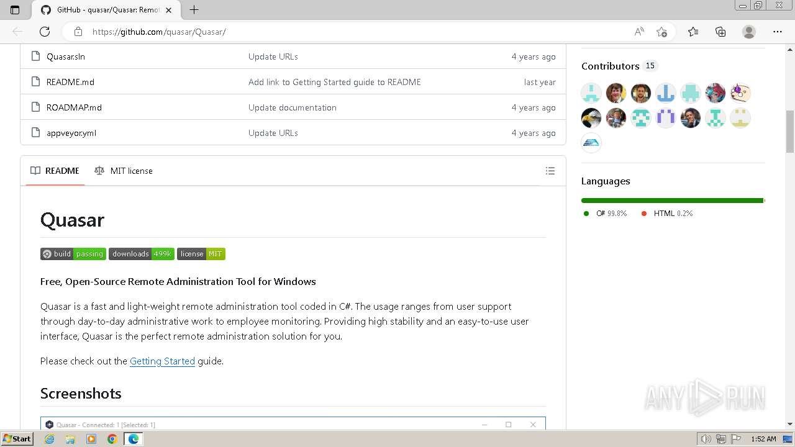Click the browser address bar URL

pyautogui.click(x=159, y=32)
